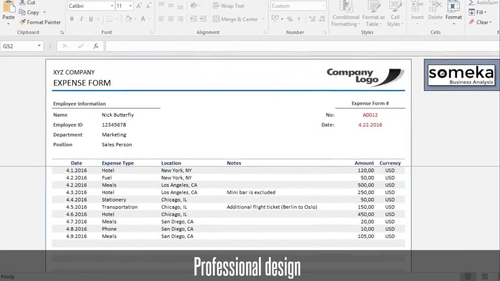Click the formula bar Enter checkmark
This screenshot has height=281, width=500.
(x=80, y=46)
